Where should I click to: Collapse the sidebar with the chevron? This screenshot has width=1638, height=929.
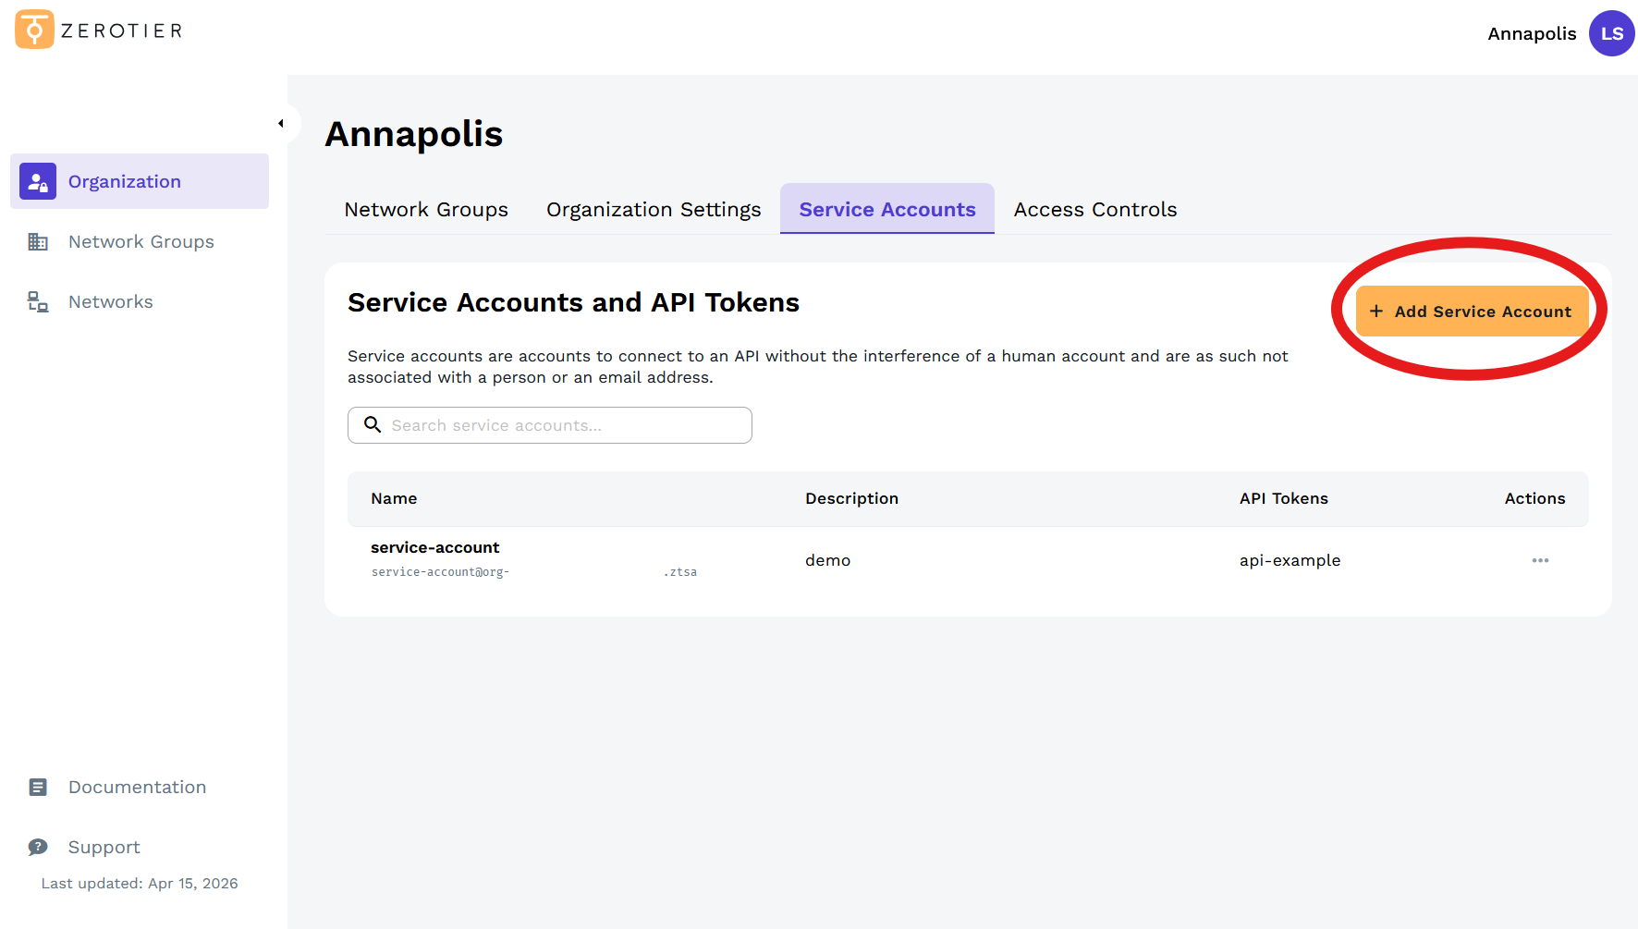click(x=282, y=122)
